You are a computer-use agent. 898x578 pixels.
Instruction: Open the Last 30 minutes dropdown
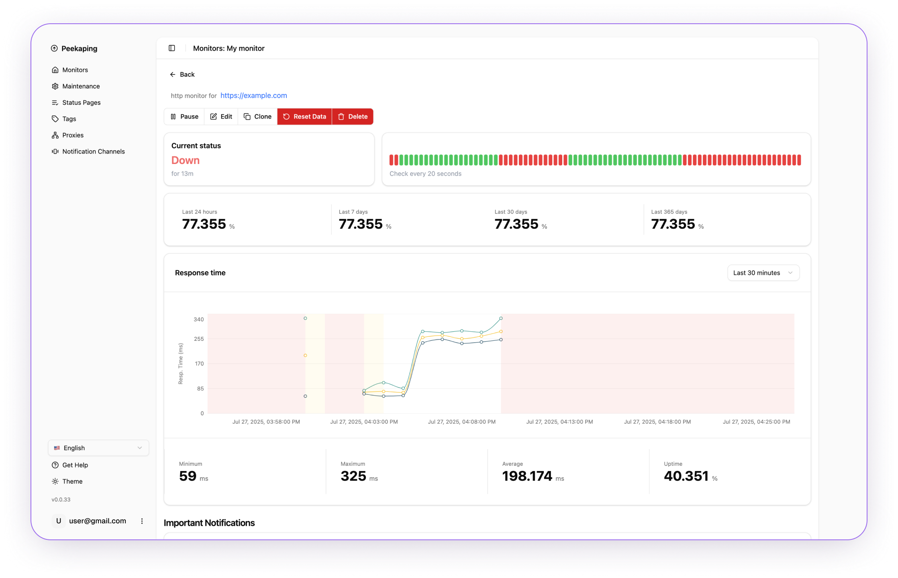coord(763,273)
